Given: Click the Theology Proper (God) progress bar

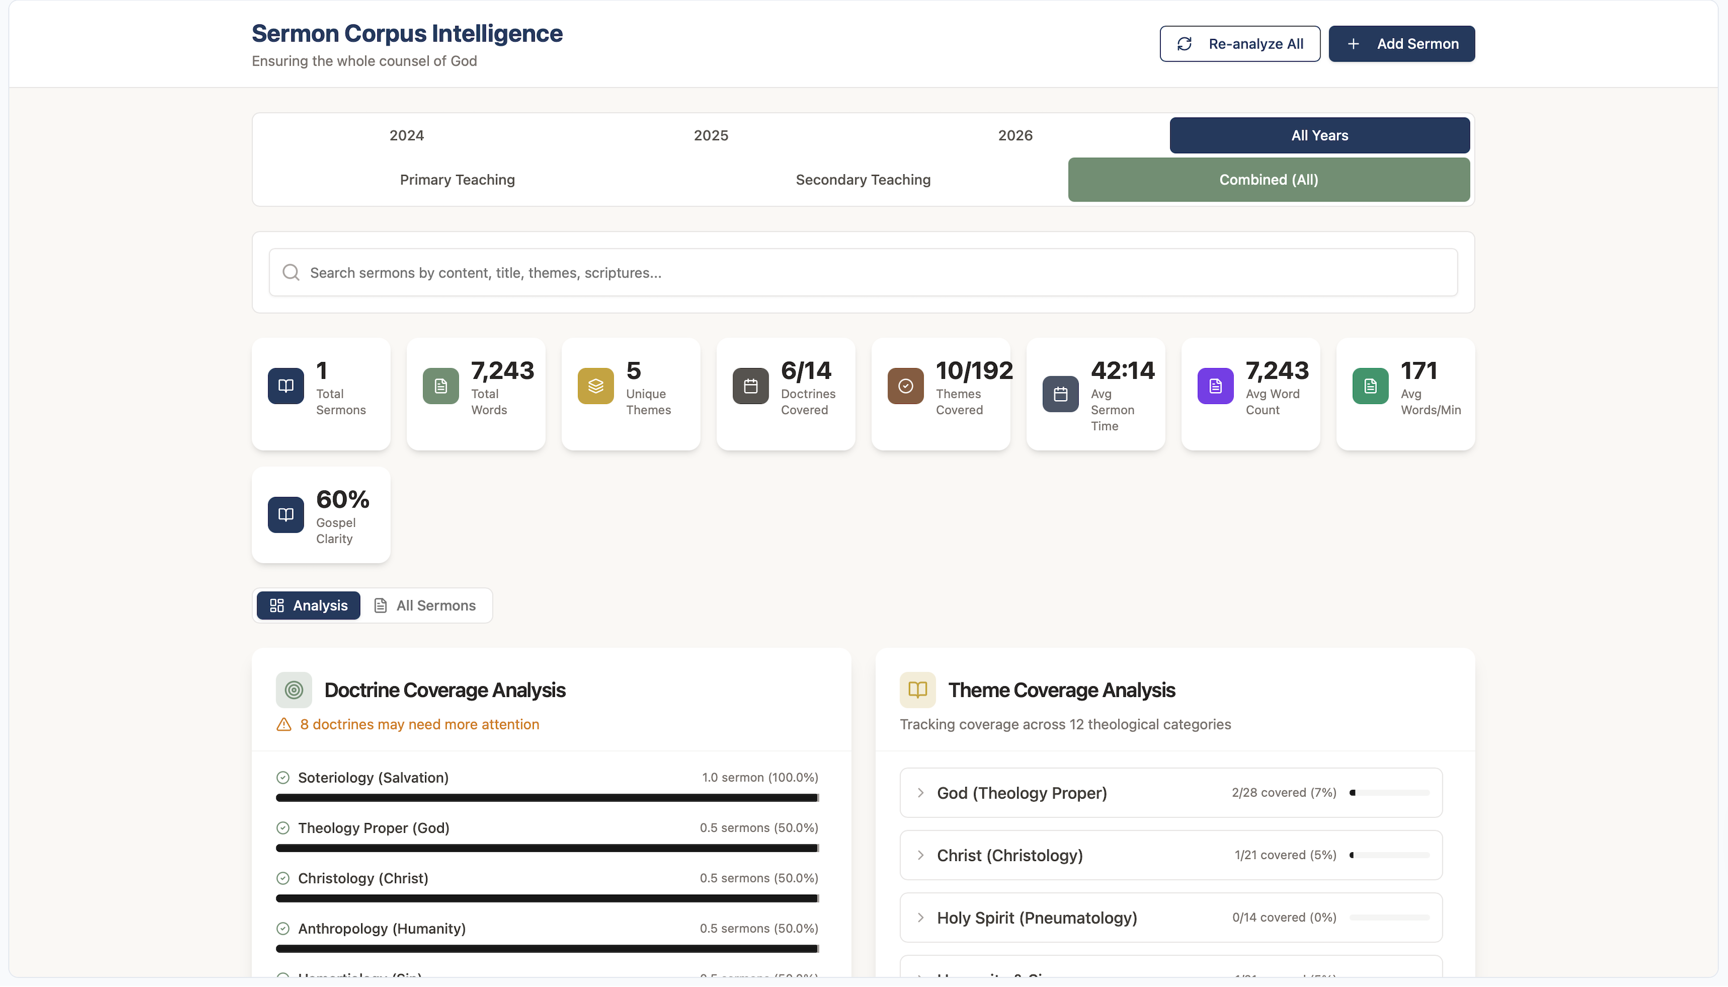Looking at the screenshot, I should (547, 848).
